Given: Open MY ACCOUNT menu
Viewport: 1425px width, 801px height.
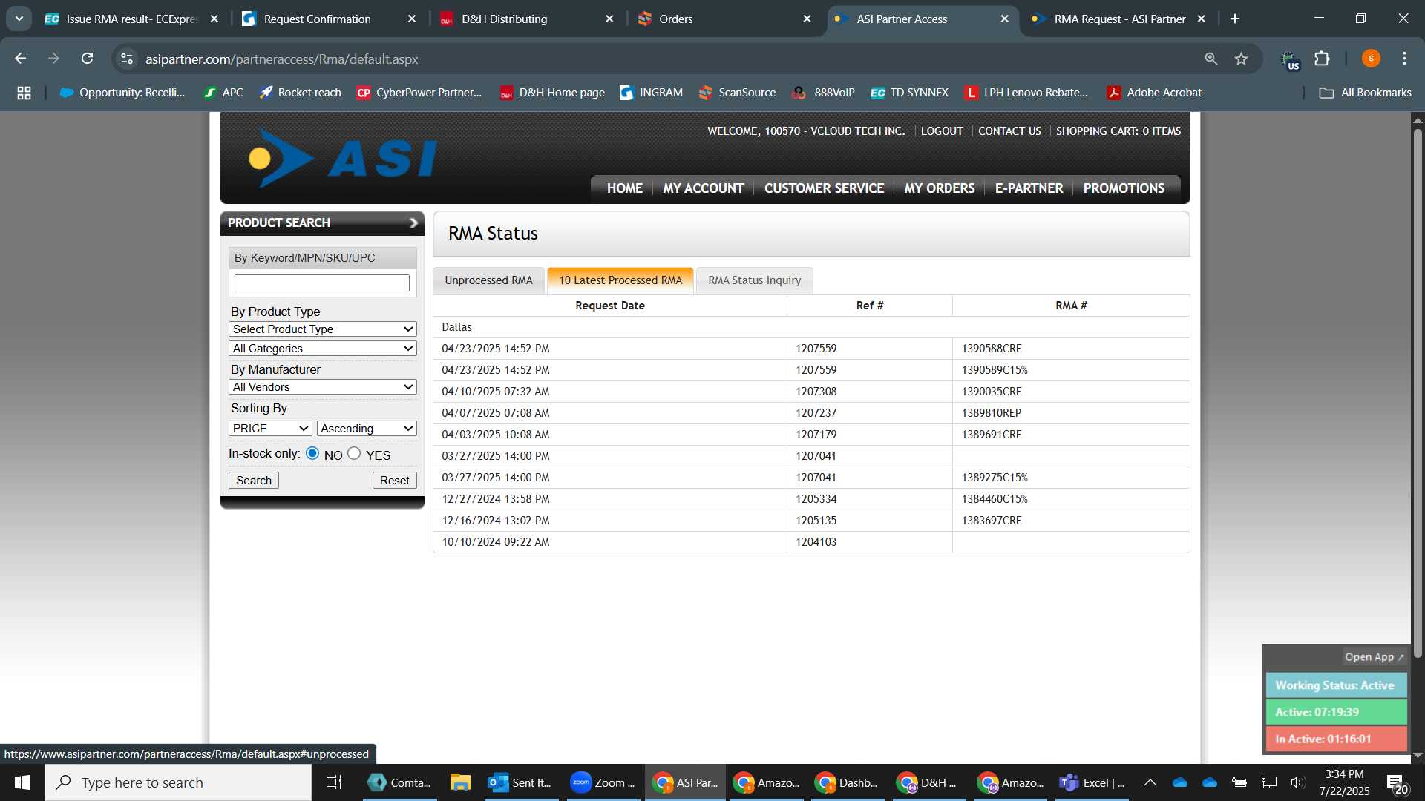Looking at the screenshot, I should (x=703, y=188).
